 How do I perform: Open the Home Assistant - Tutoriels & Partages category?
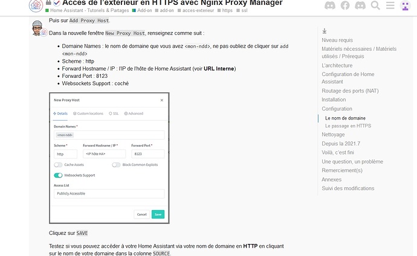coord(87,10)
